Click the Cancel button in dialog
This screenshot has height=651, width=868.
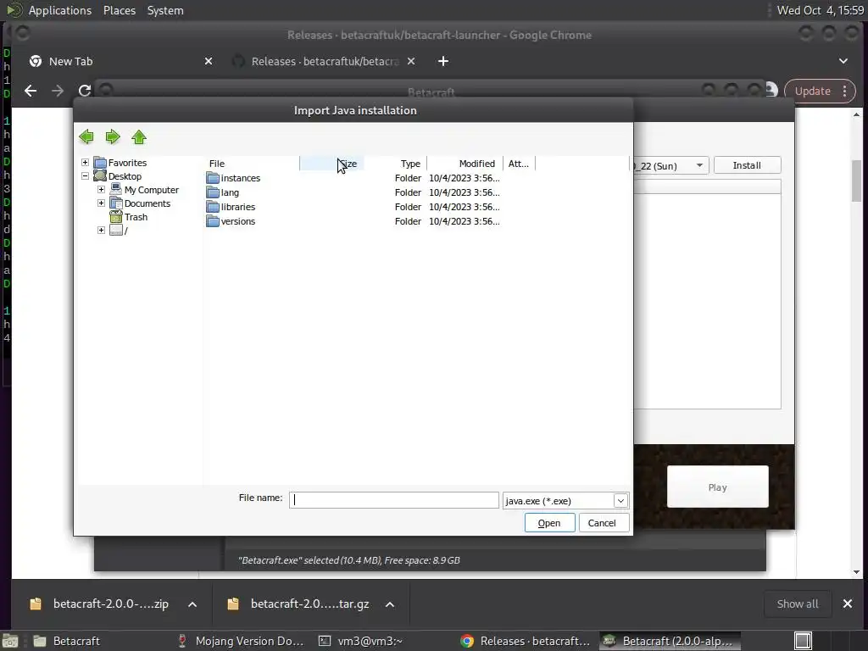602,523
